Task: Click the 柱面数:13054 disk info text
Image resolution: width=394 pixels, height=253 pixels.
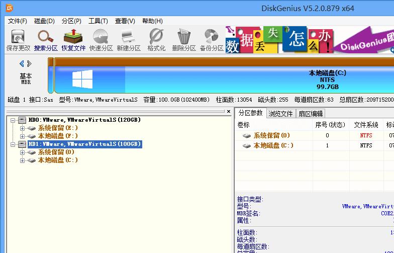Action: [234, 100]
